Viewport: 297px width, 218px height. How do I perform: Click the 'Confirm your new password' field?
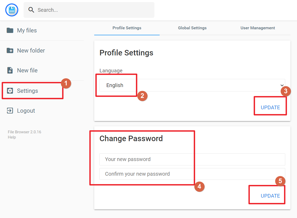(x=192, y=174)
